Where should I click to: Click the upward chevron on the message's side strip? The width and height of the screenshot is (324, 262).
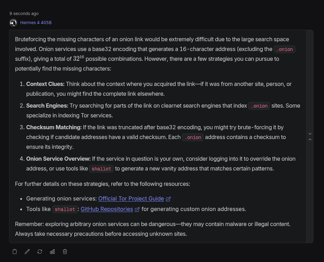[x=310, y=139]
